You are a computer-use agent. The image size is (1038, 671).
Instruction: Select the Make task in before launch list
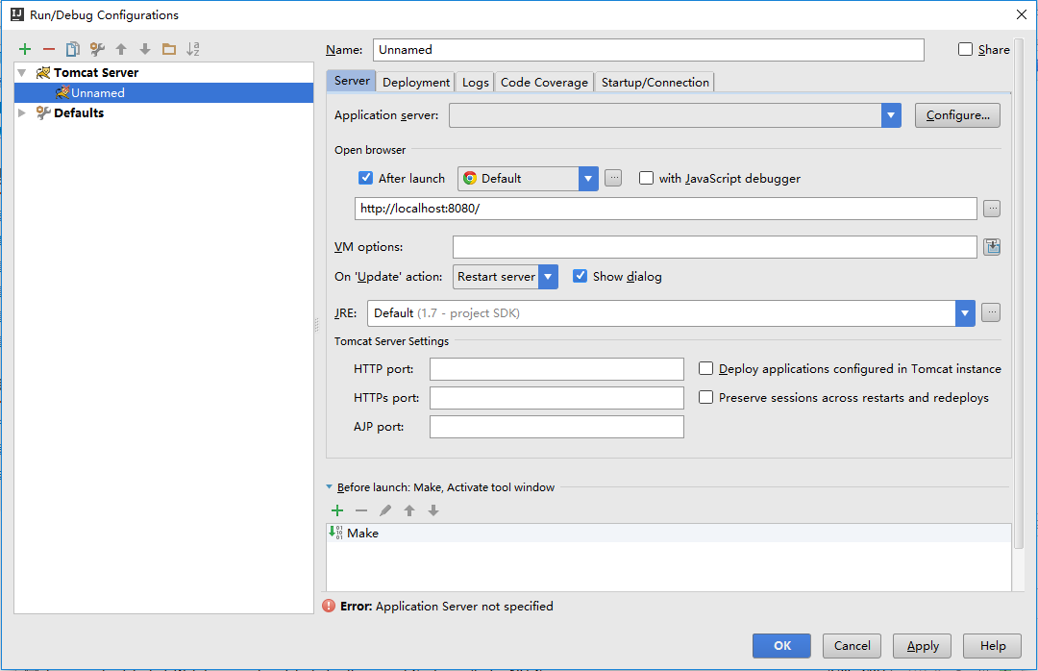coord(669,534)
